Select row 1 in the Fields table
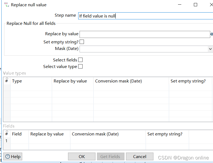This screenshot has width=213, height=163. coord(6,141)
